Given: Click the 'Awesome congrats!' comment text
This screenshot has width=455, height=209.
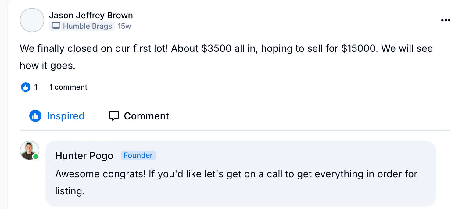Looking at the screenshot, I should tap(236, 182).
